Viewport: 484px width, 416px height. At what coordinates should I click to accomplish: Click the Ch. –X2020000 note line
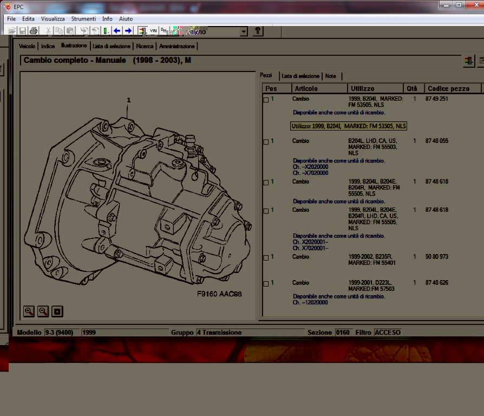point(310,167)
